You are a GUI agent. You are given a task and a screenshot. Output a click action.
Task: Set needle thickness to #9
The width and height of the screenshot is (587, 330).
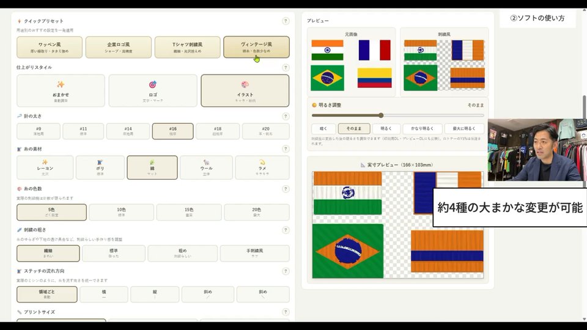[x=38, y=131]
